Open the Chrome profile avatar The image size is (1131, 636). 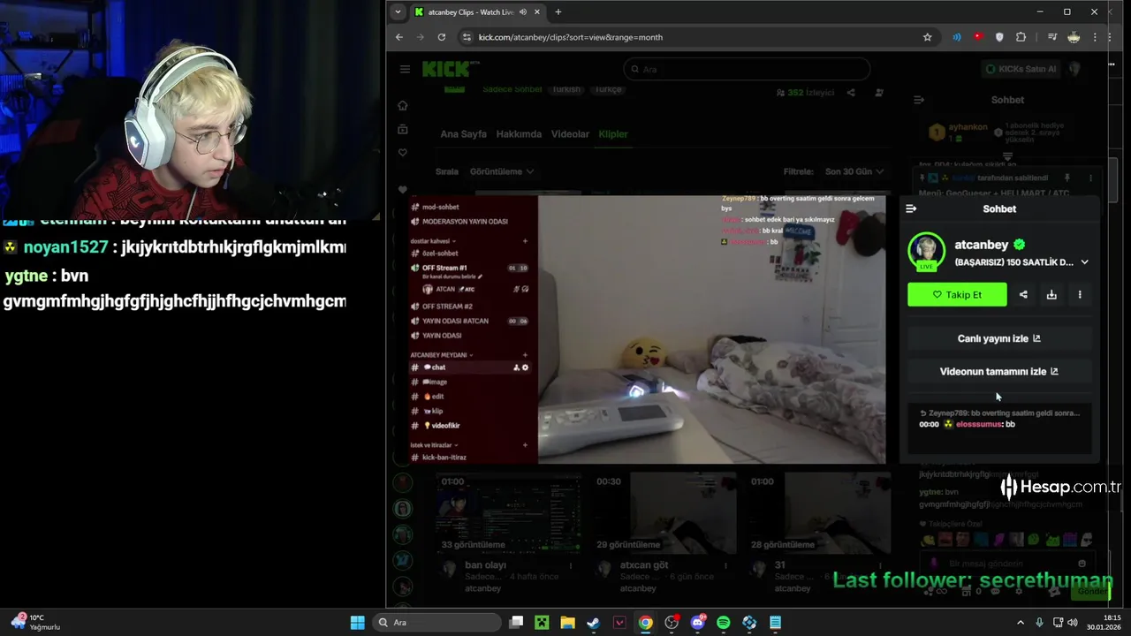coord(1074,37)
